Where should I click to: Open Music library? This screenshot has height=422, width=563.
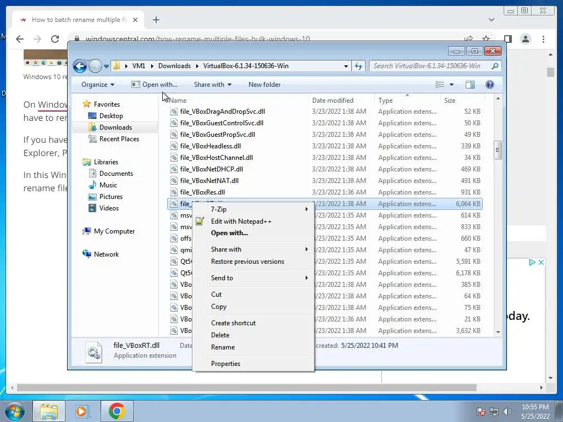tap(108, 185)
